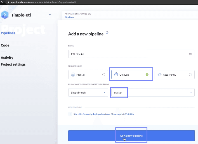Click the plus icon beside Site URL
Screen dimensions: 198x144
(x=70, y=114)
